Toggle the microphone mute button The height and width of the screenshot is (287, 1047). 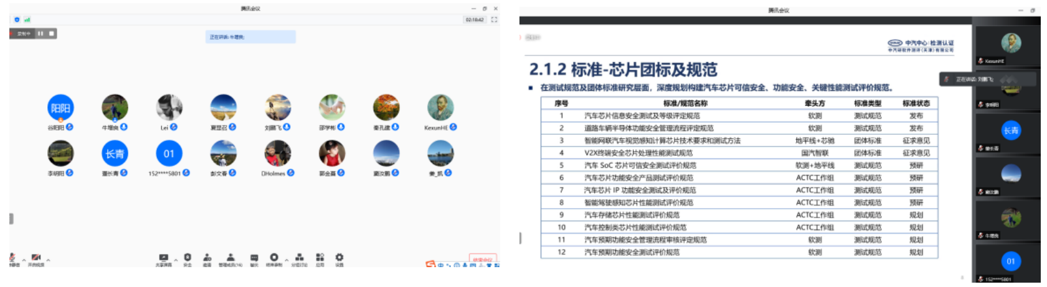[12, 257]
